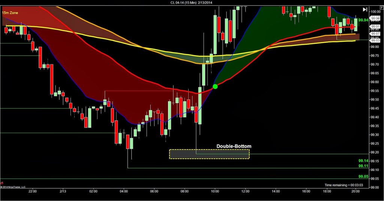
Task: Click the 10:00 time axis label
Action: tap(215, 191)
